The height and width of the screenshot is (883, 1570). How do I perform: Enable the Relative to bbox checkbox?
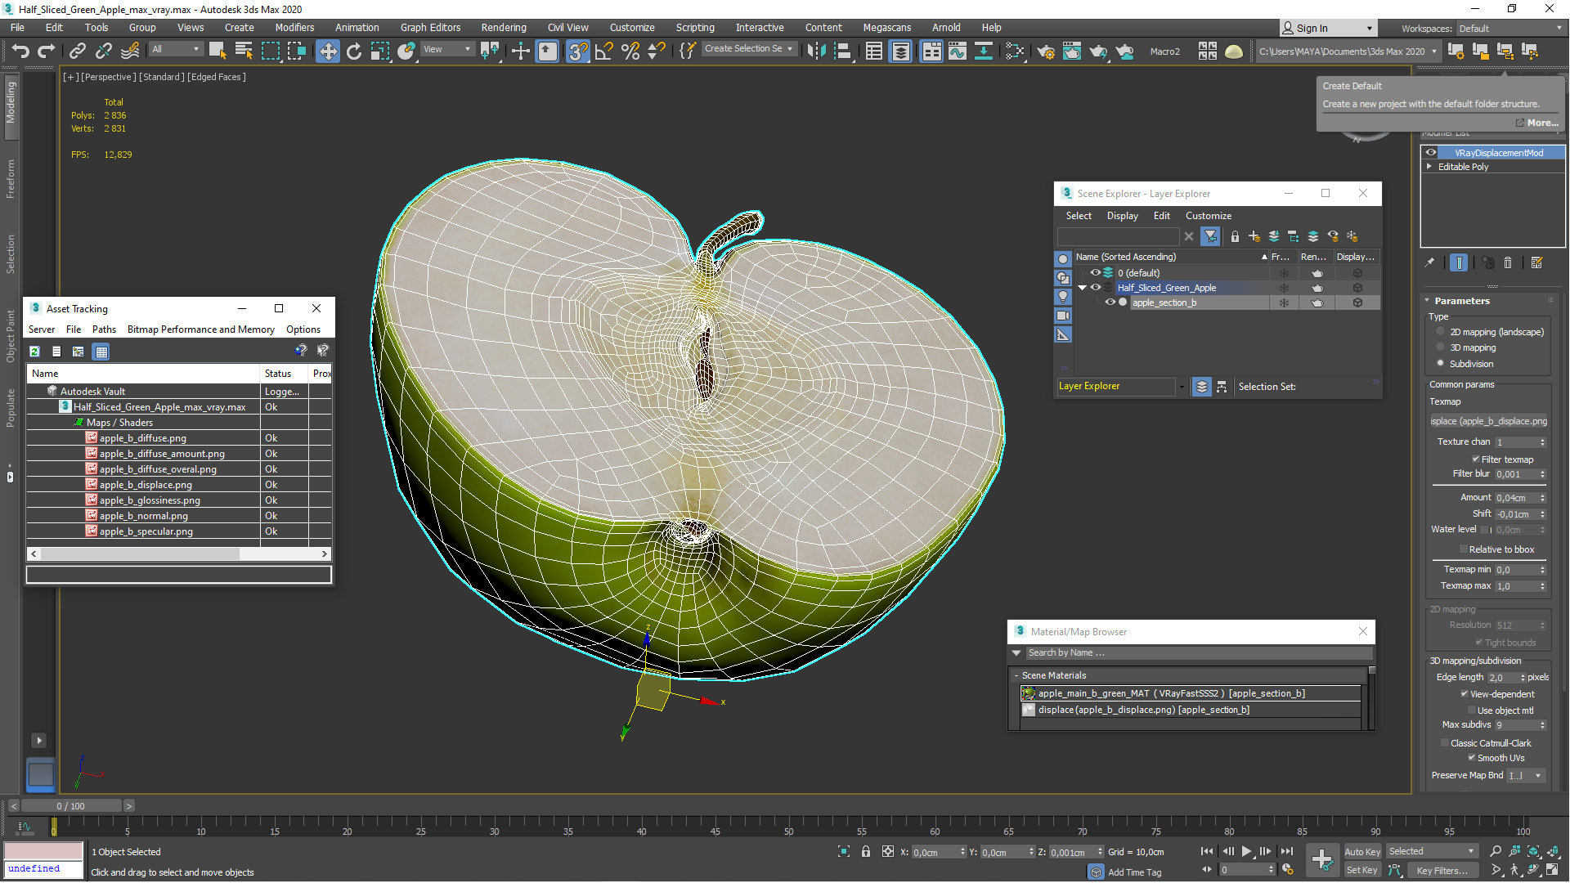click(x=1464, y=549)
